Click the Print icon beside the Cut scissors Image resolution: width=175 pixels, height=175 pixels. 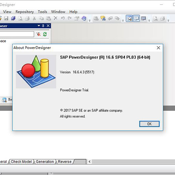pos(27,18)
